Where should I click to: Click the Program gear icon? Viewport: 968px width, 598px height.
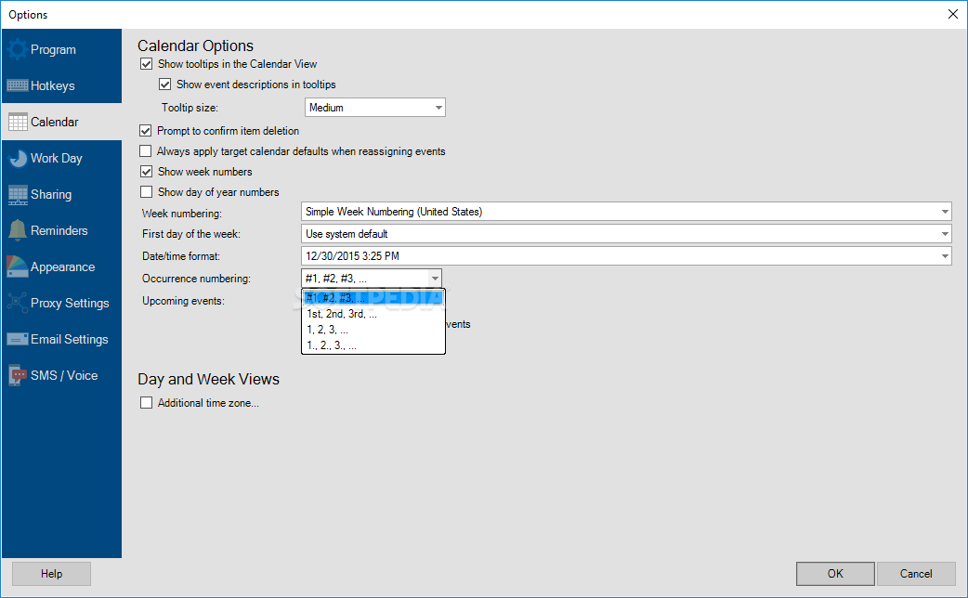click(x=18, y=49)
